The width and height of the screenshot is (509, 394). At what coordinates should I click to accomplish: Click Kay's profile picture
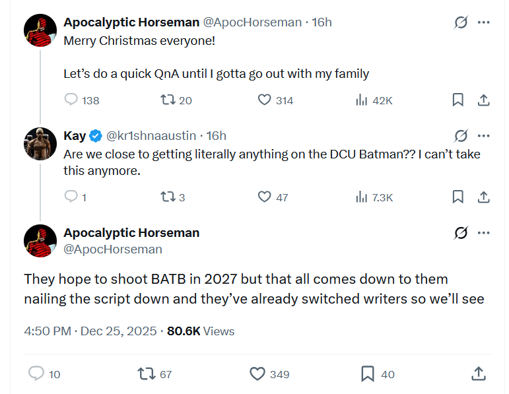(x=40, y=145)
